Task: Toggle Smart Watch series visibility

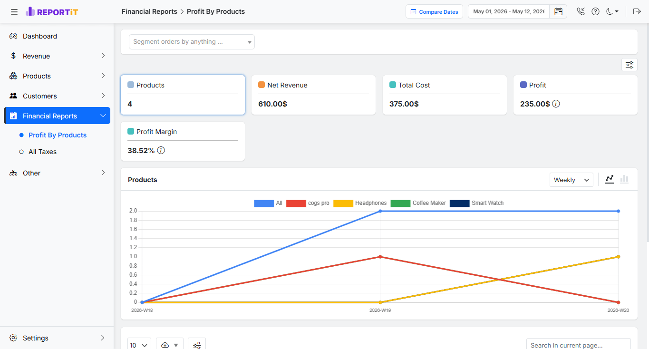Action: pyautogui.click(x=477, y=203)
